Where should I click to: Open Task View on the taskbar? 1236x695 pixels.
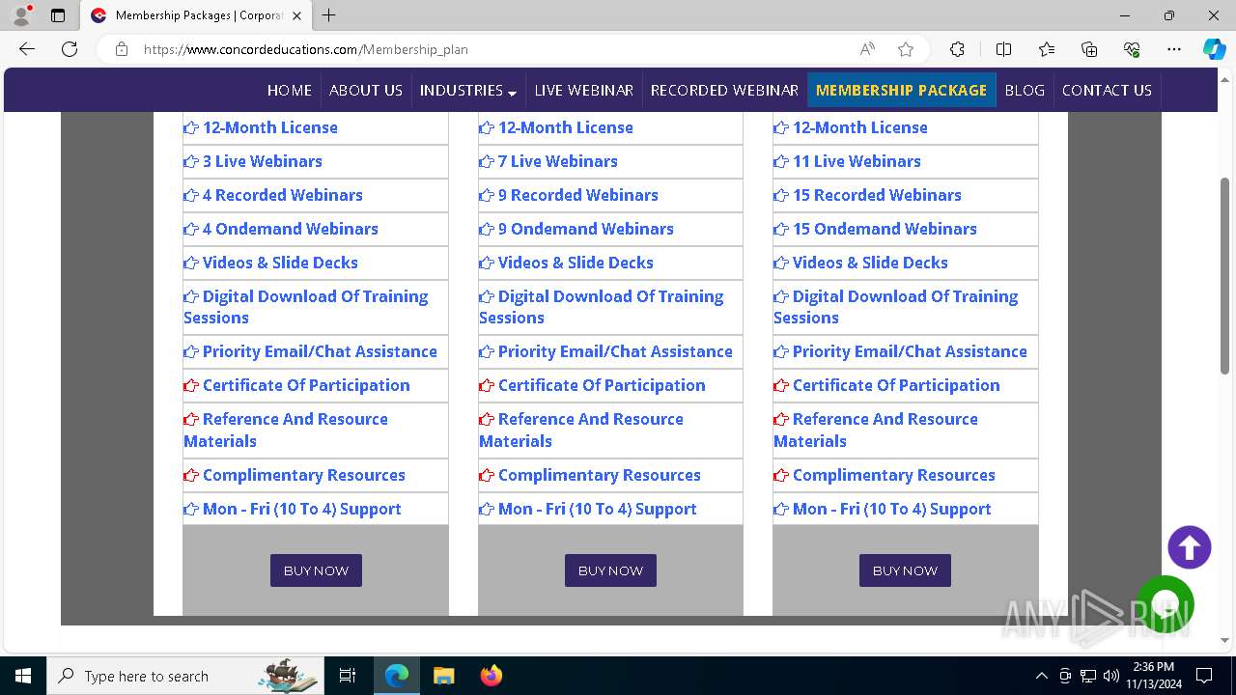[x=348, y=676]
